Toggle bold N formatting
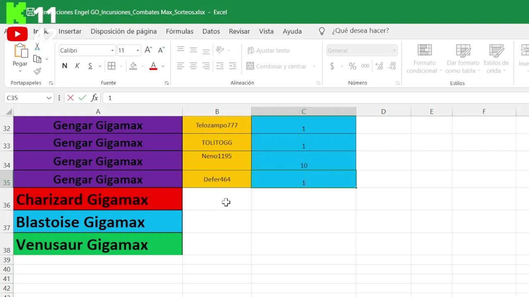529x297 pixels. [x=64, y=66]
